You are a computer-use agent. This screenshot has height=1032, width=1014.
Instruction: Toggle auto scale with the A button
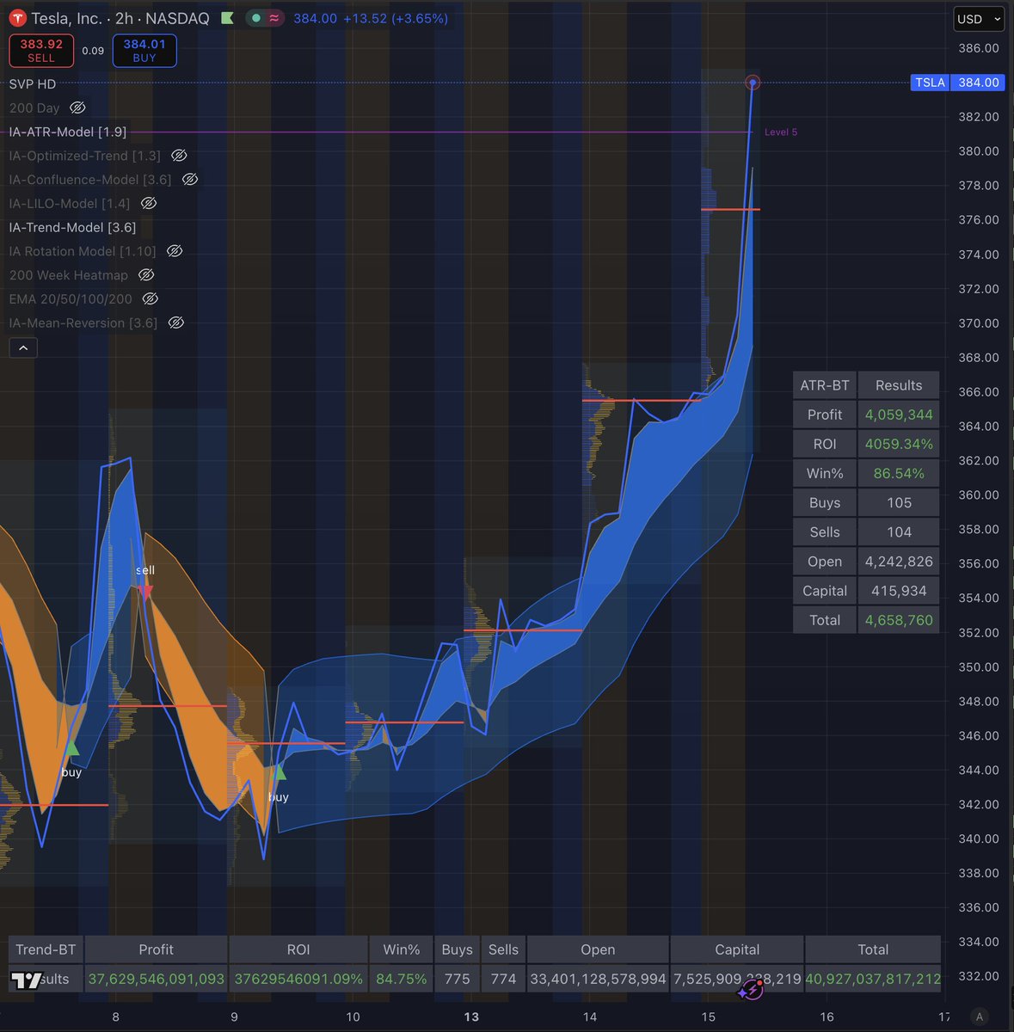click(980, 1017)
